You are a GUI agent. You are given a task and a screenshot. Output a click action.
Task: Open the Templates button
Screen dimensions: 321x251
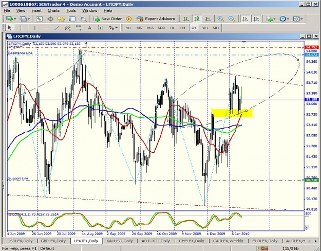click(296, 19)
